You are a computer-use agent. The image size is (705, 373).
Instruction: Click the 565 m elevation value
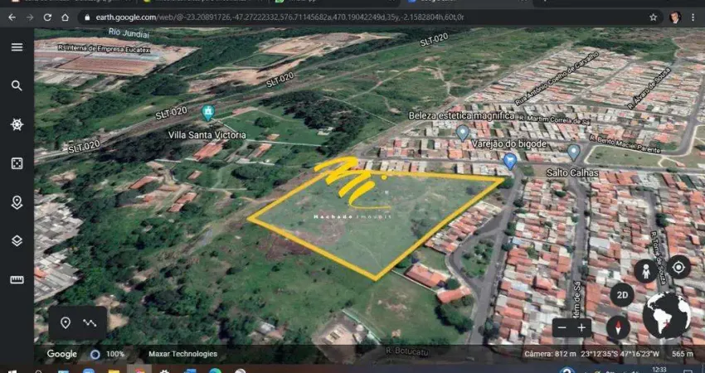(x=682, y=354)
